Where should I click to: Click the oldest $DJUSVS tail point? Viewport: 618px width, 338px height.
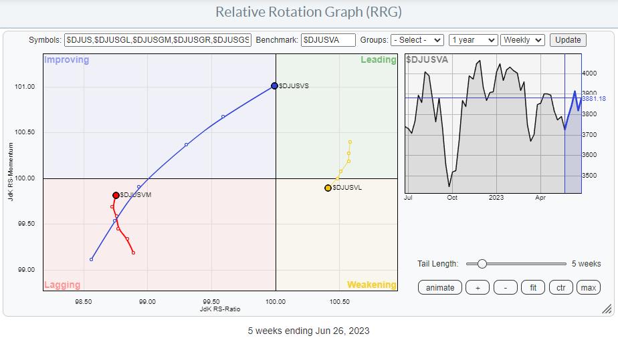[x=91, y=259]
